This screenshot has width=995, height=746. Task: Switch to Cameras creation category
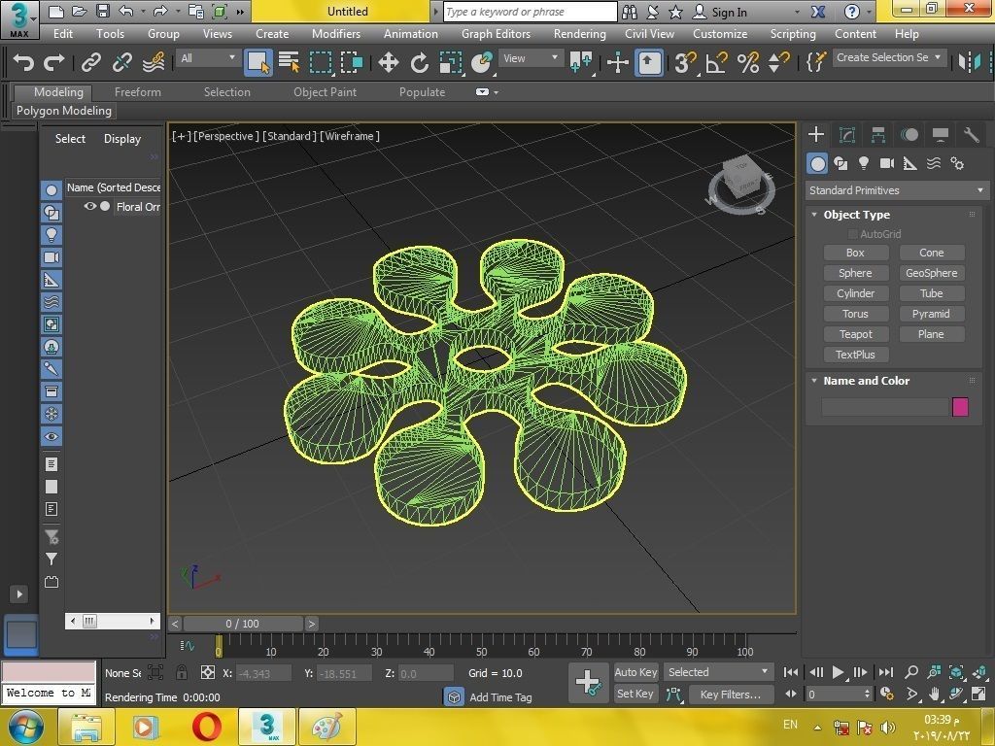pos(887,163)
